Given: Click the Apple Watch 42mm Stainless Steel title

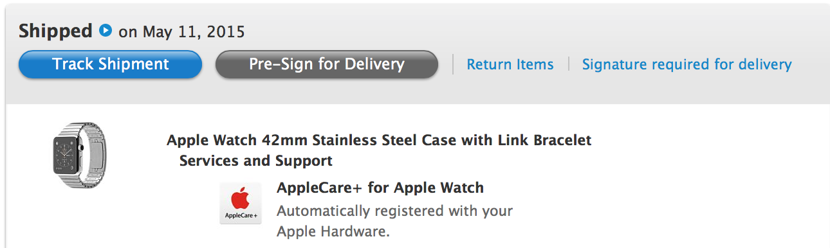Looking at the screenshot, I should [379, 140].
